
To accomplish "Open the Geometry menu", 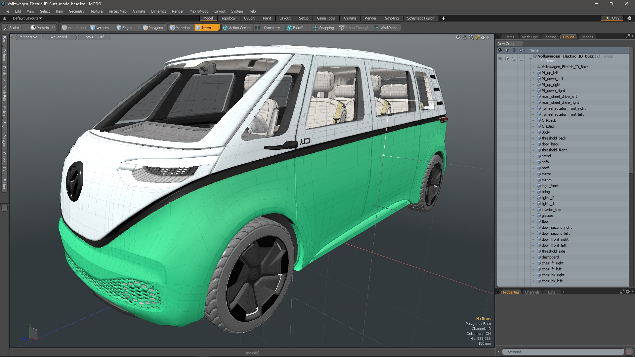I will (x=76, y=11).
